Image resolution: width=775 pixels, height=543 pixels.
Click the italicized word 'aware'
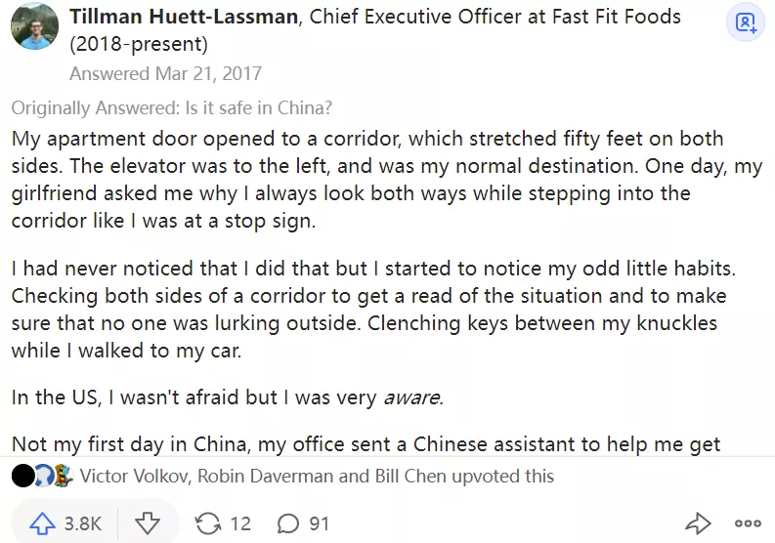(x=410, y=397)
